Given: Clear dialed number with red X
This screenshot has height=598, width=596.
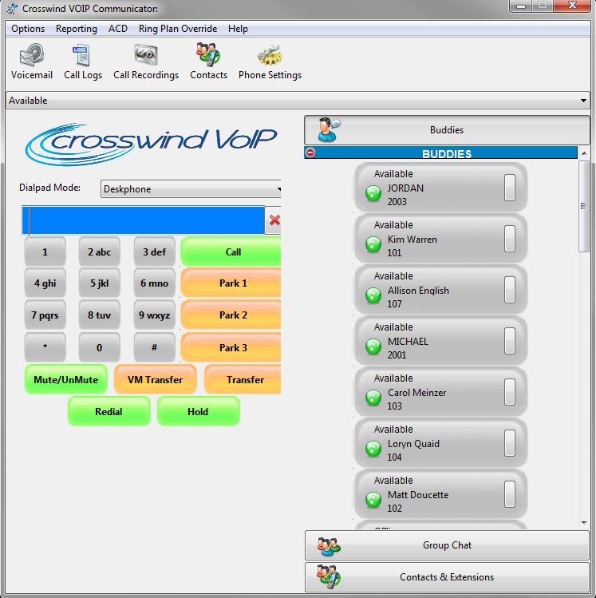Looking at the screenshot, I should pyautogui.click(x=274, y=220).
